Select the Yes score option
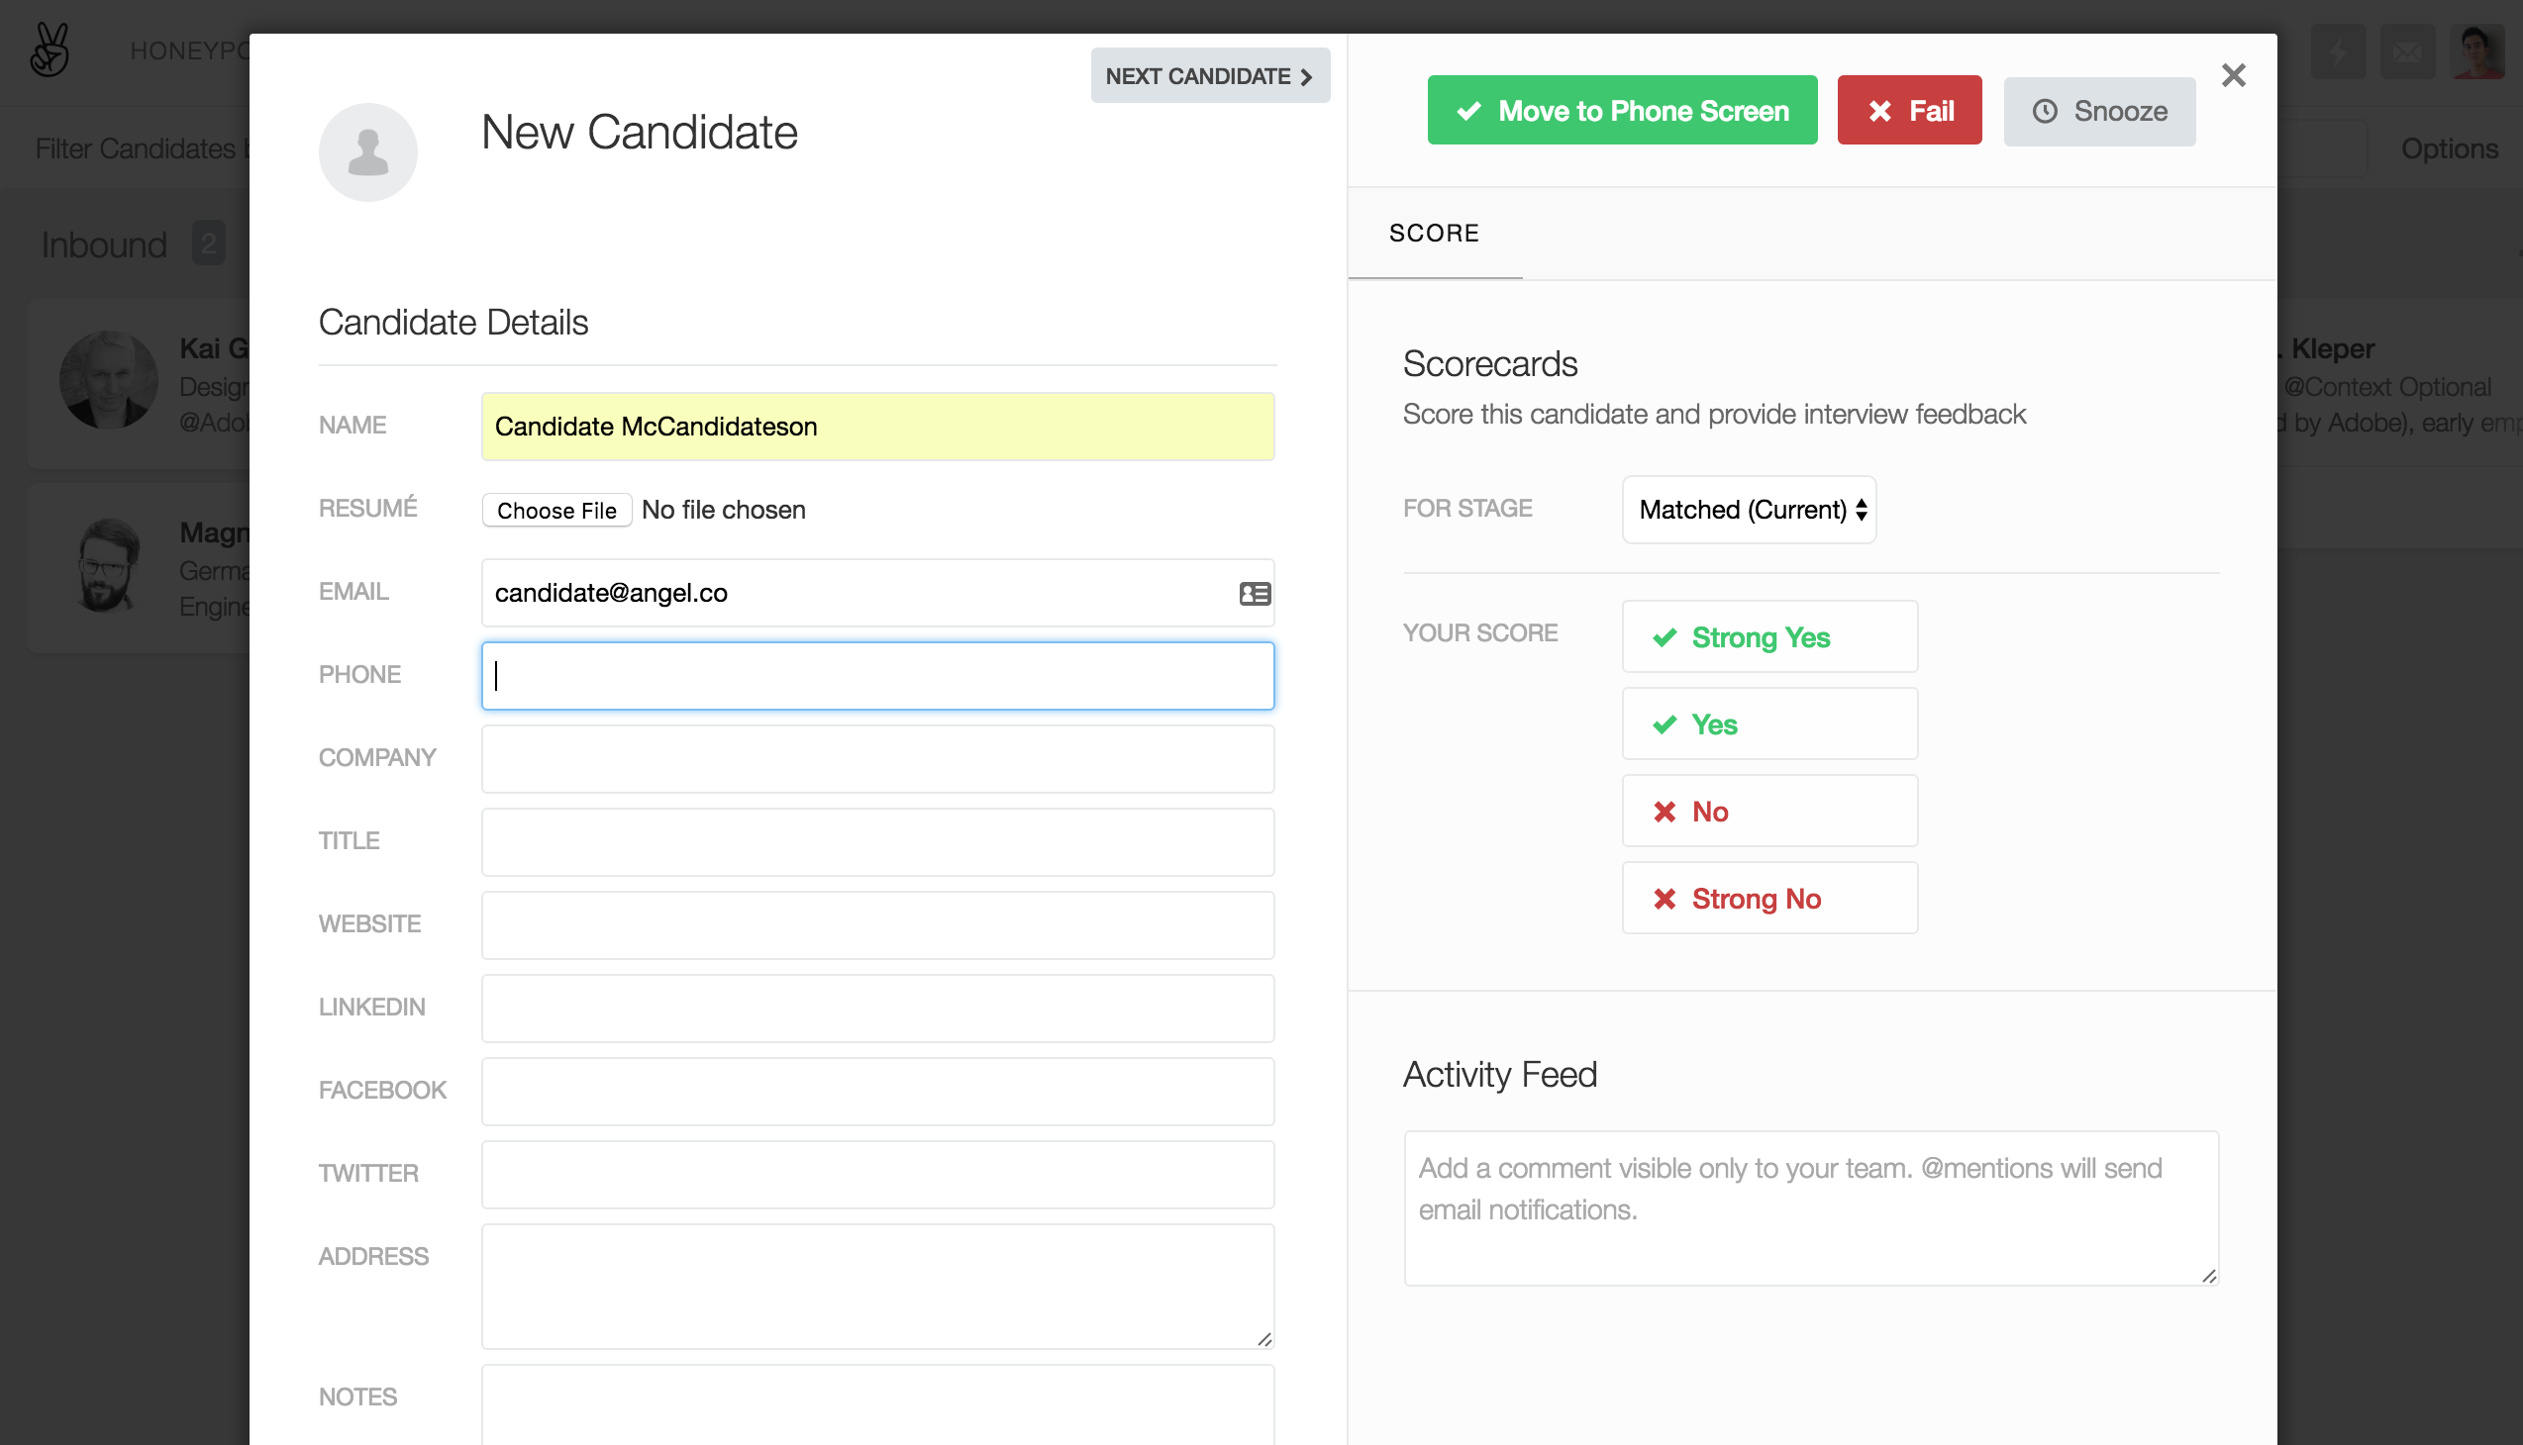Screen dimensions: 2523x1445 click(x=1769, y=724)
